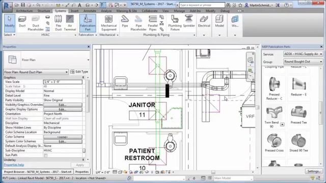
Task: Open the Group dropdown Round Bought Out
Action: (x=303, y=62)
